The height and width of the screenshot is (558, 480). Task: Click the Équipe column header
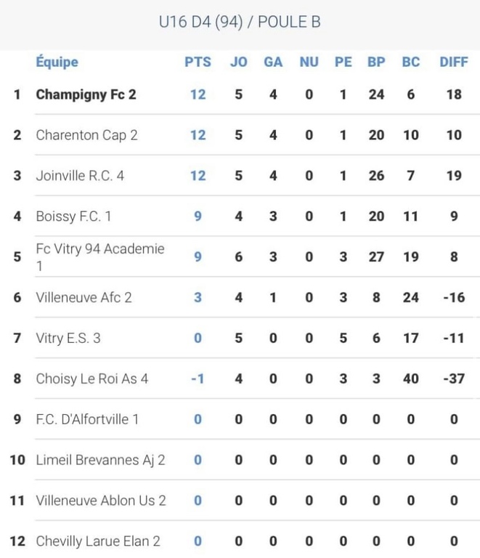point(57,62)
